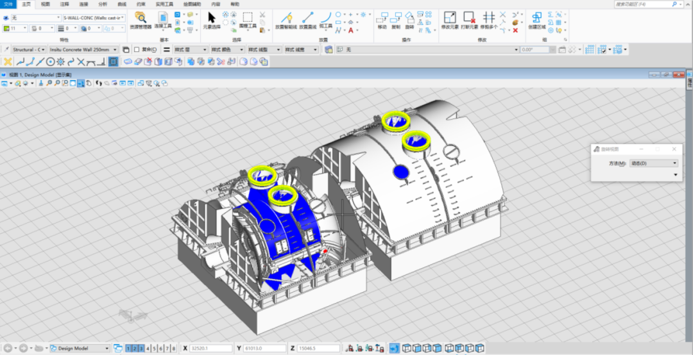Open the Design Model dropdown in status bar
The height and width of the screenshot is (355, 693).
point(80,349)
